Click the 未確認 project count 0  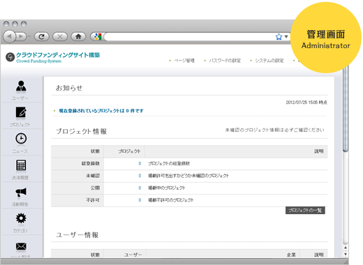pos(140,176)
